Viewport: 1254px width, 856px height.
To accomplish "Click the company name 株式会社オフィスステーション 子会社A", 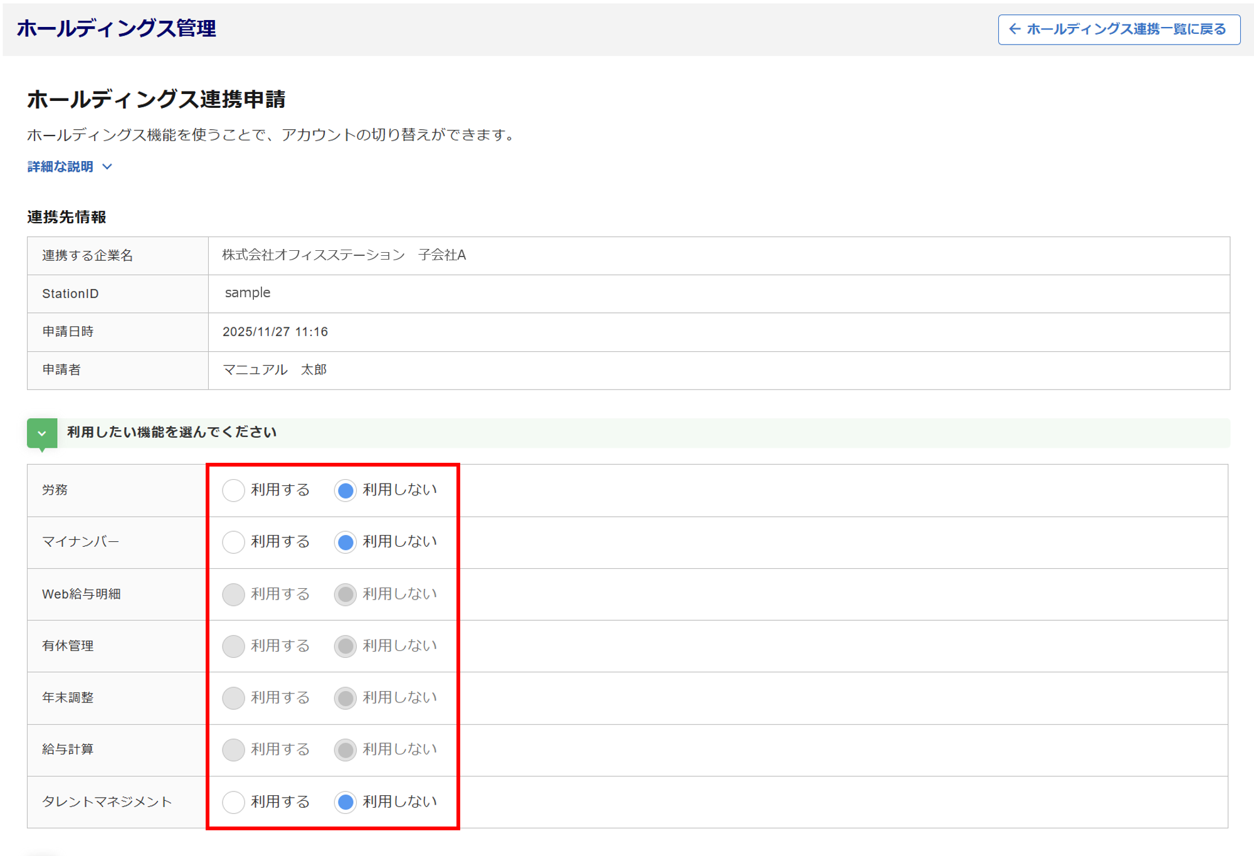I will coord(344,255).
